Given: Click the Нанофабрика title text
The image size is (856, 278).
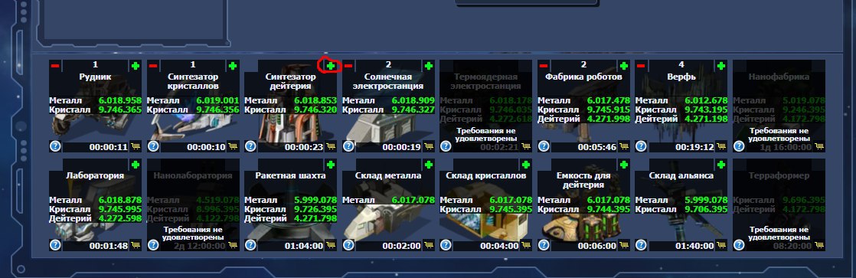Looking at the screenshot, I should [x=779, y=77].
